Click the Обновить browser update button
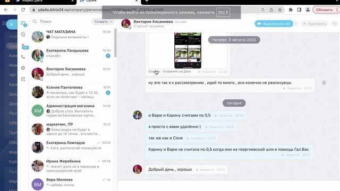 [x=324, y=10]
